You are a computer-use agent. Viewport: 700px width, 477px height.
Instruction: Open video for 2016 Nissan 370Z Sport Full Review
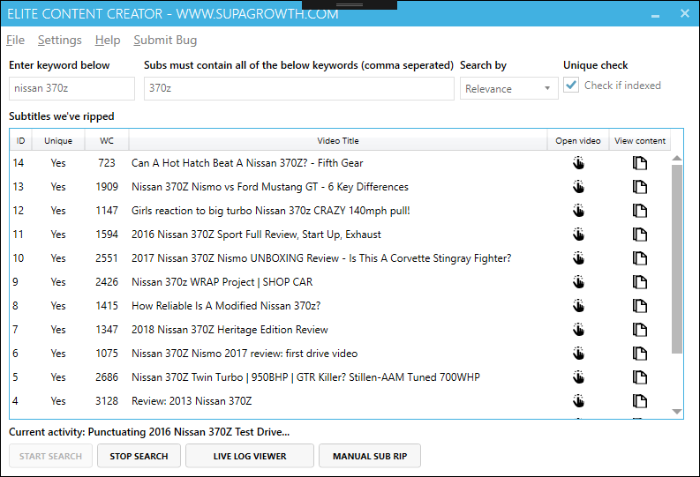[x=578, y=235]
